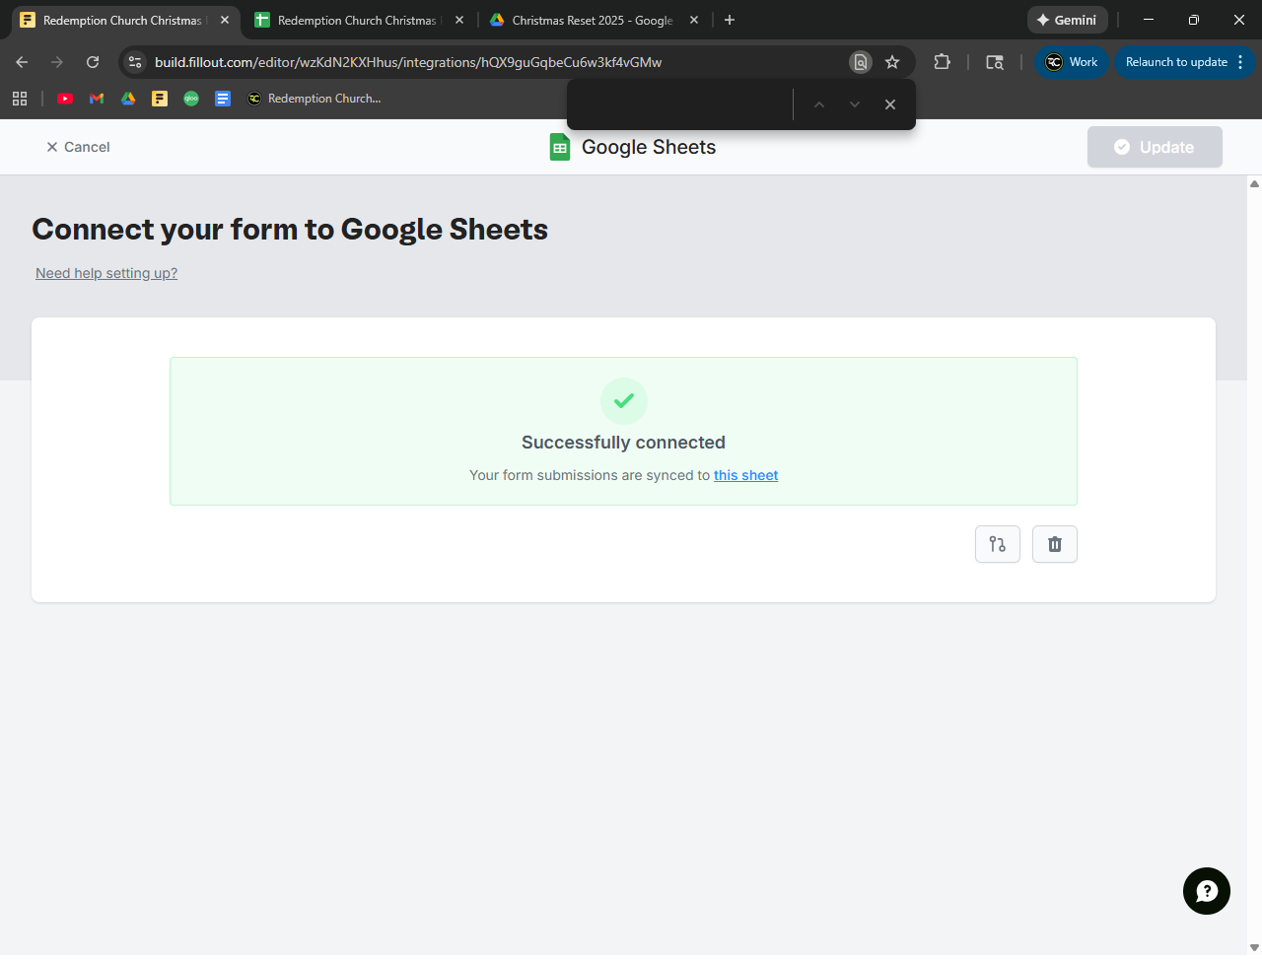The image size is (1262, 962).
Task: Switch to the Christmas Reset 2025 tab
Action: (592, 20)
